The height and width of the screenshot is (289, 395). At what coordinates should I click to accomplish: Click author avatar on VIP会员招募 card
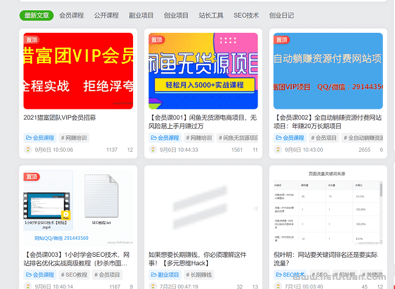(x=27, y=149)
